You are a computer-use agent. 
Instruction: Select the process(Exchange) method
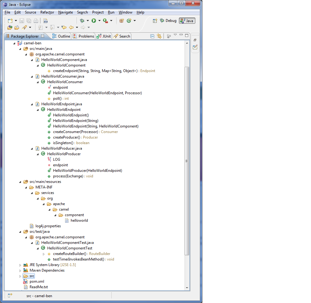pos(70,176)
